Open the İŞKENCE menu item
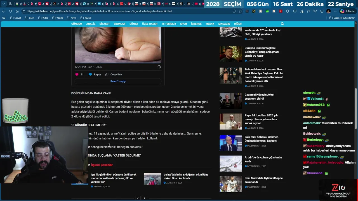The width and height of the screenshot is (358, 201). tap(196, 24)
